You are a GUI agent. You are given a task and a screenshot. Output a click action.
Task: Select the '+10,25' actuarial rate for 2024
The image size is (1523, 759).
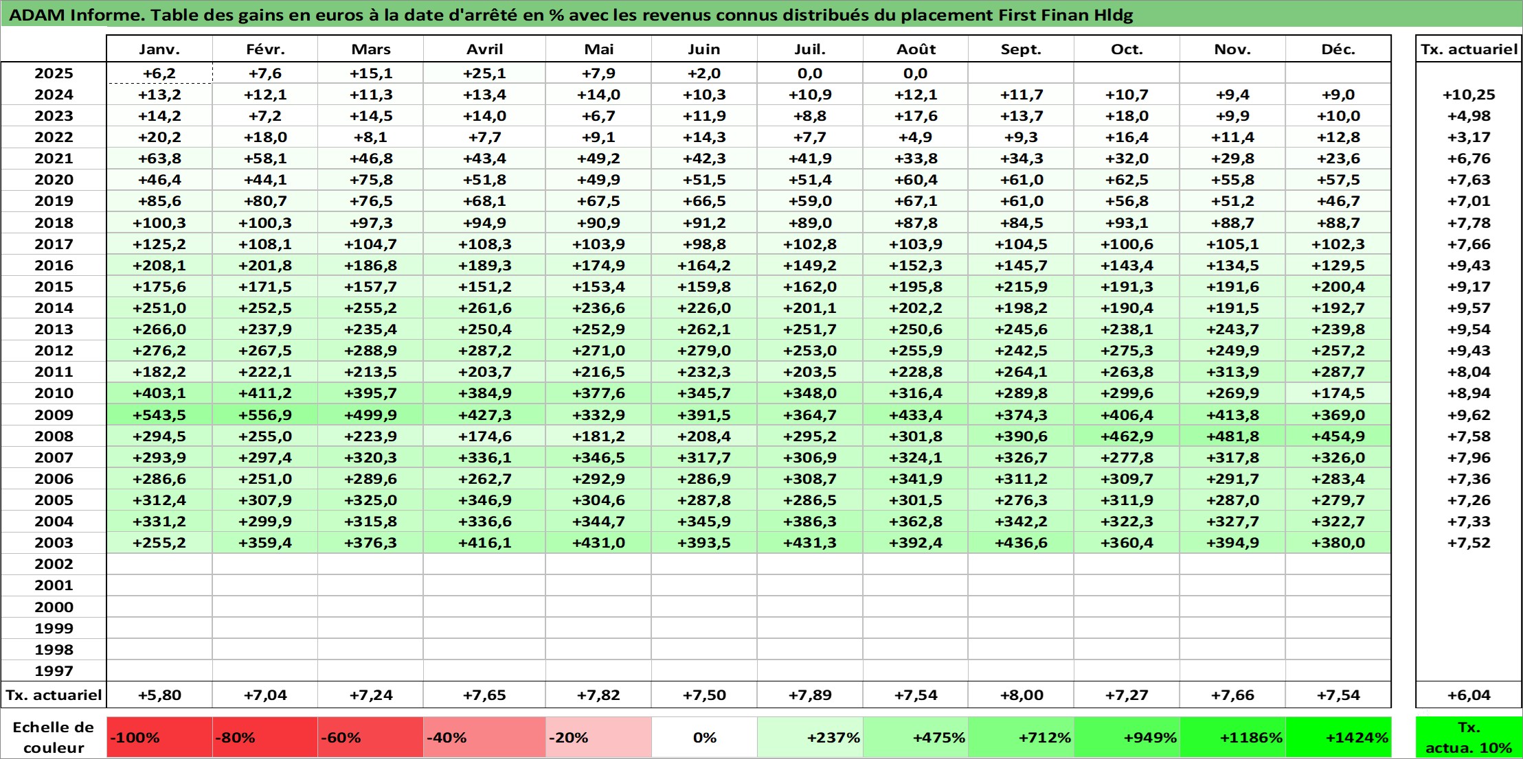pyautogui.click(x=1469, y=95)
